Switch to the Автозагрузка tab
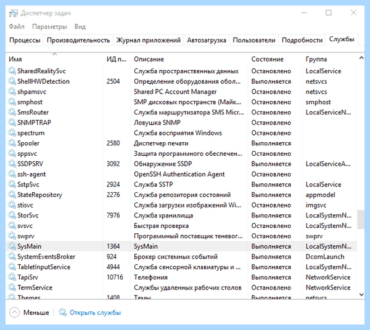Viewport: 370px width, 330px height. pyautogui.click(x=207, y=40)
